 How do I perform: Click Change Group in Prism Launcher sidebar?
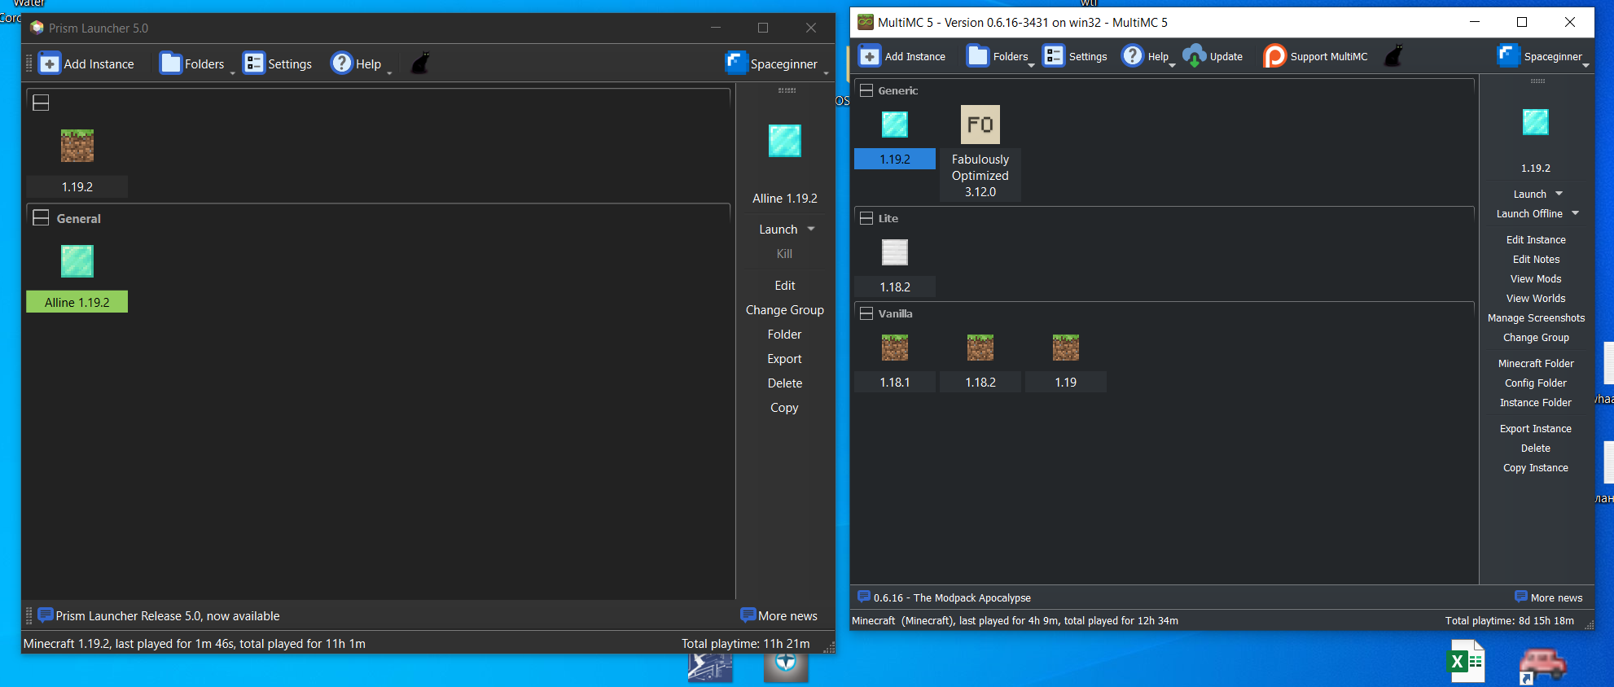coord(785,310)
